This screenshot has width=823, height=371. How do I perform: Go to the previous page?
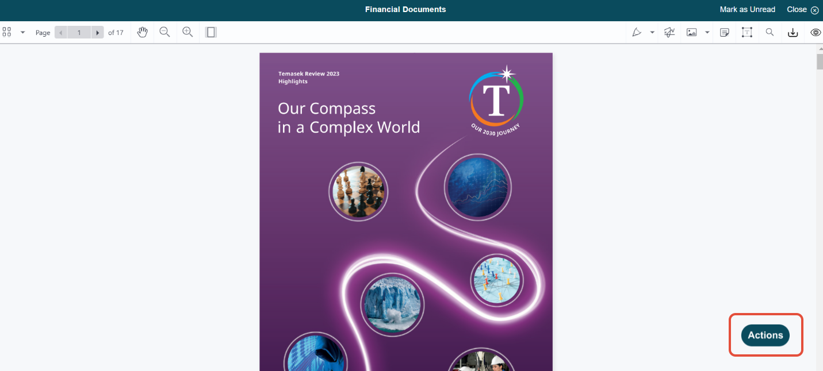pyautogui.click(x=61, y=32)
